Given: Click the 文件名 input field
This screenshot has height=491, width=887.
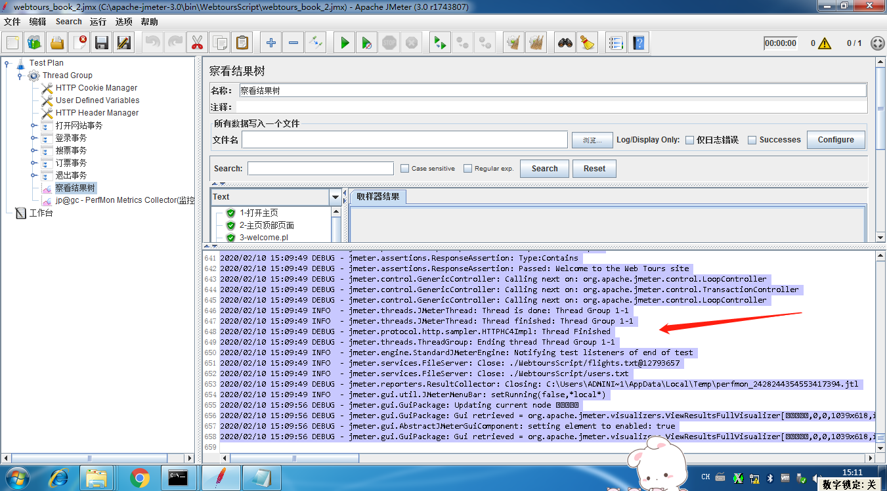Looking at the screenshot, I should coord(404,140).
